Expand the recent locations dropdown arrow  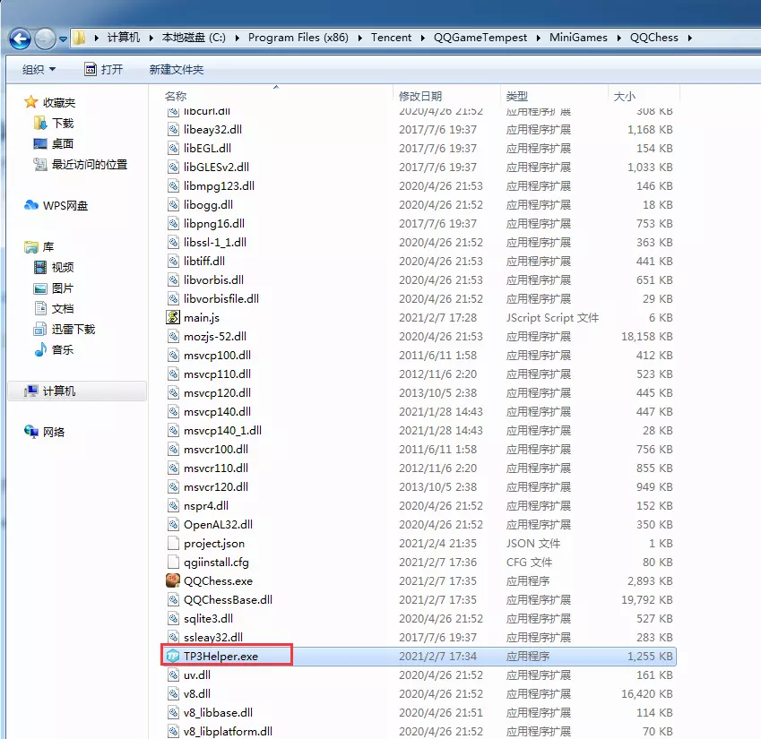(64, 39)
